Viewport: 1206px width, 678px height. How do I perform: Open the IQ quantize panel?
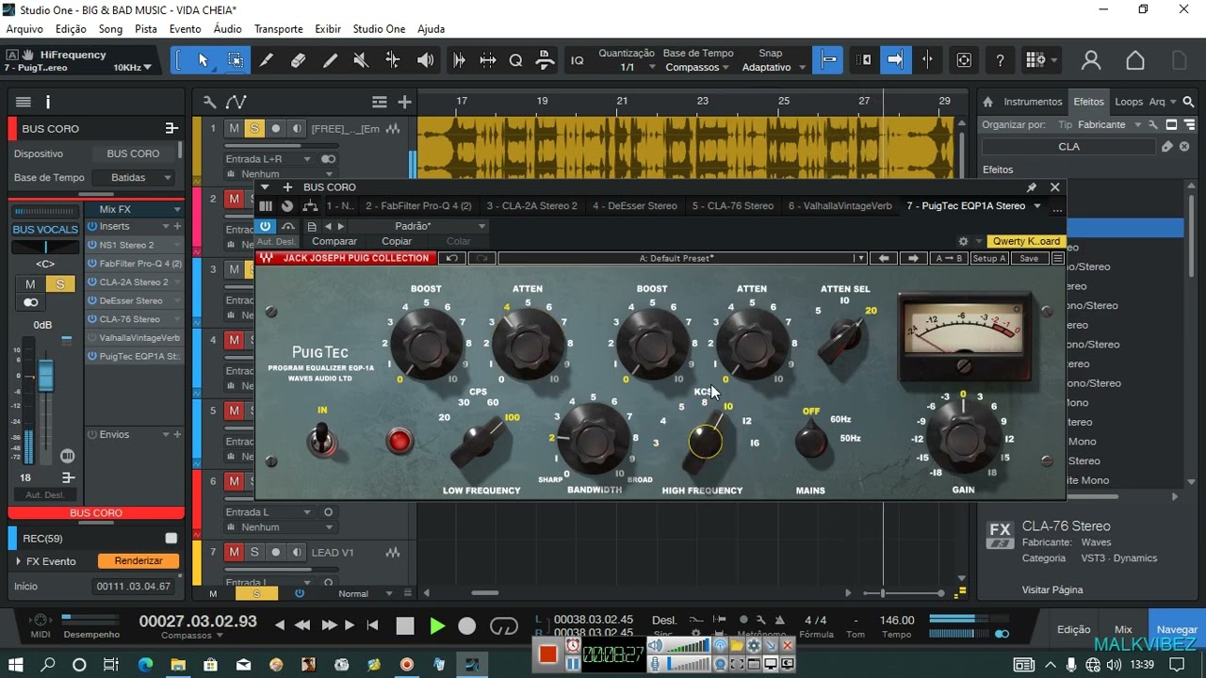coord(577,60)
